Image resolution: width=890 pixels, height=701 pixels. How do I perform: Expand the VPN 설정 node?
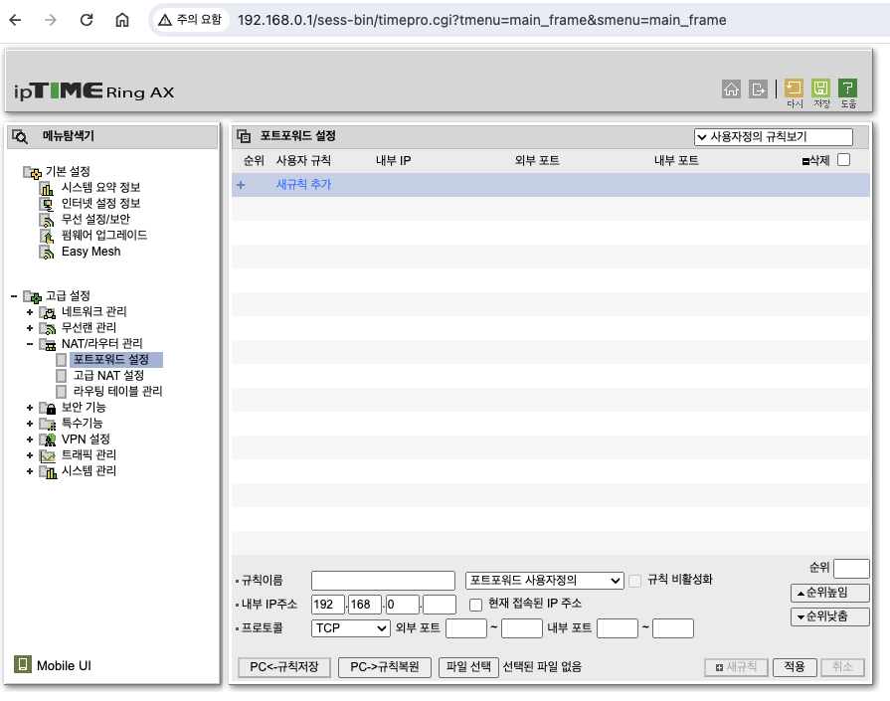tap(30, 439)
